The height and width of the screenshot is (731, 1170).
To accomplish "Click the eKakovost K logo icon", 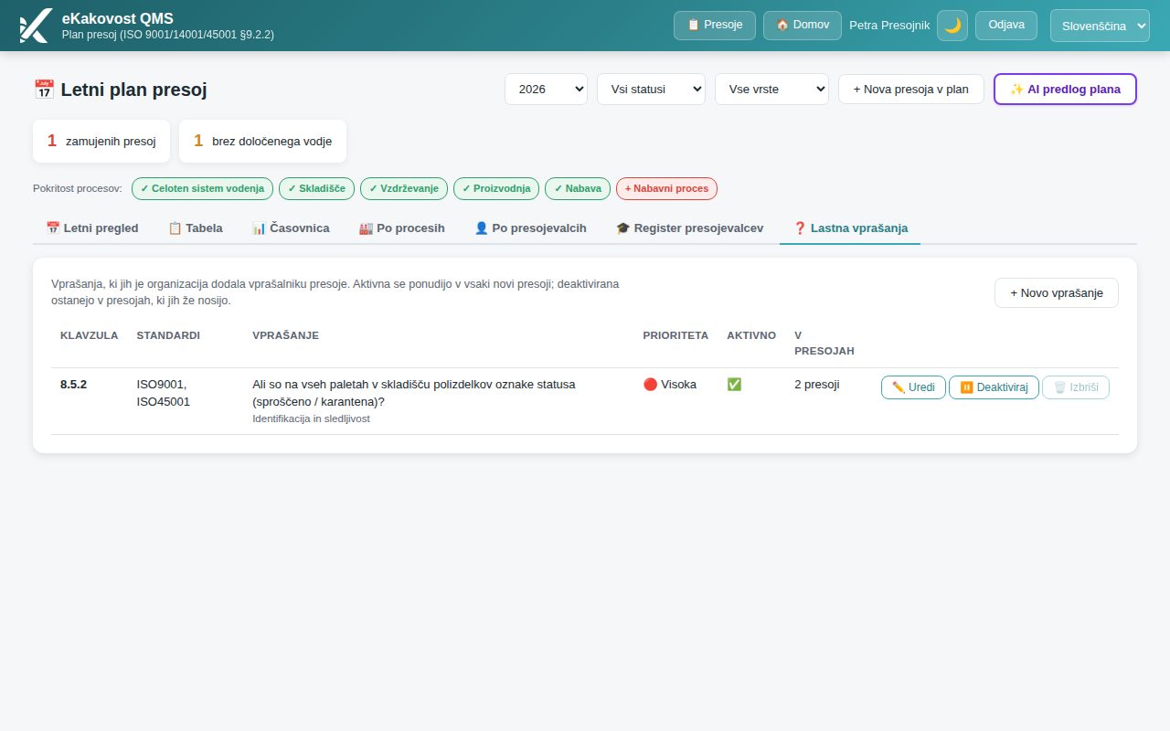I will [35, 26].
